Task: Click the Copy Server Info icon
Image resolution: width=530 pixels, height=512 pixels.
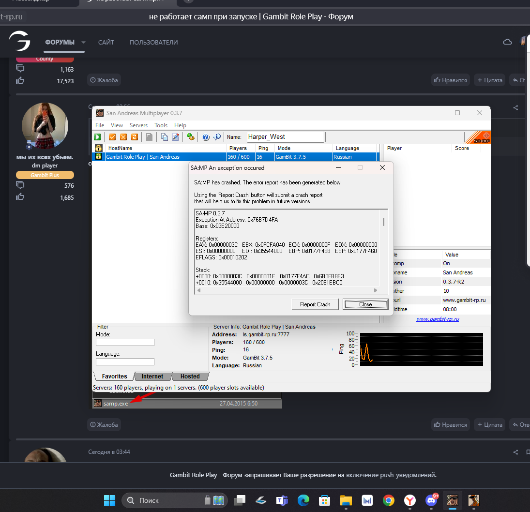Action: click(x=165, y=137)
